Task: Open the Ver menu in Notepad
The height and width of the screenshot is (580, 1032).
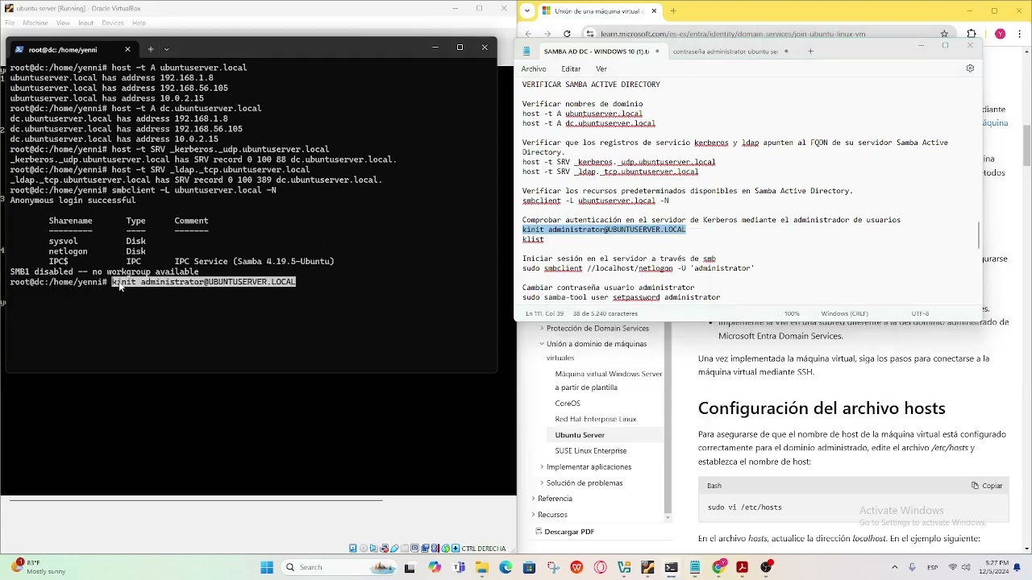Action: 601,68
